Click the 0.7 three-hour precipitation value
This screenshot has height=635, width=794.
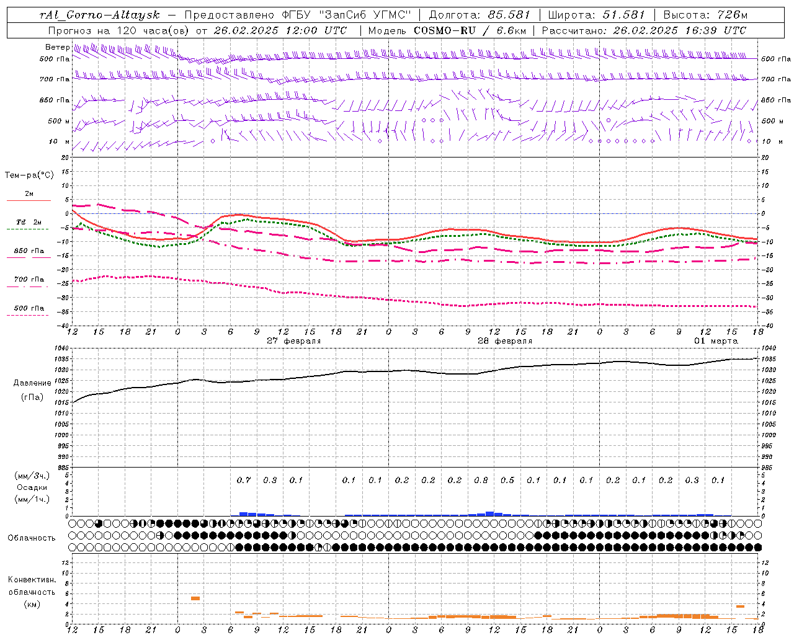pyautogui.click(x=244, y=480)
